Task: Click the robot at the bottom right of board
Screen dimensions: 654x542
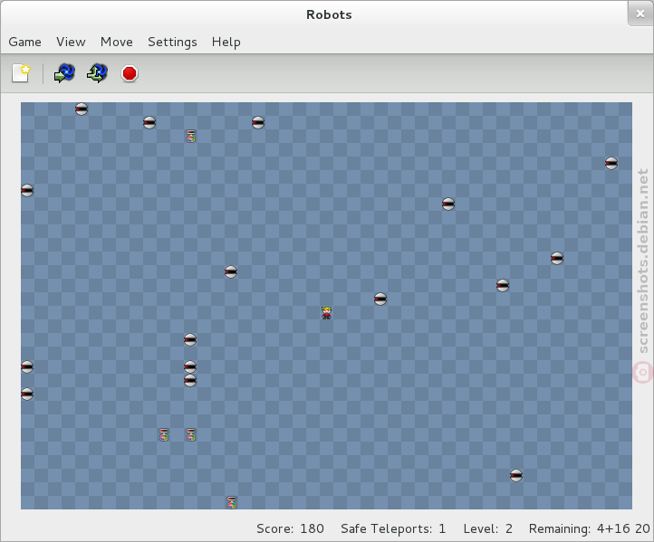Action: [516, 475]
